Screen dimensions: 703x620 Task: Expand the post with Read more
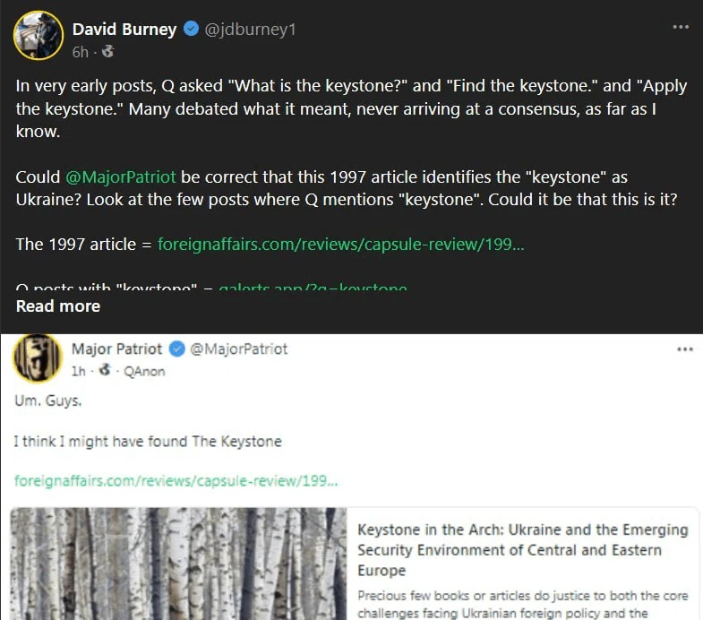click(58, 306)
